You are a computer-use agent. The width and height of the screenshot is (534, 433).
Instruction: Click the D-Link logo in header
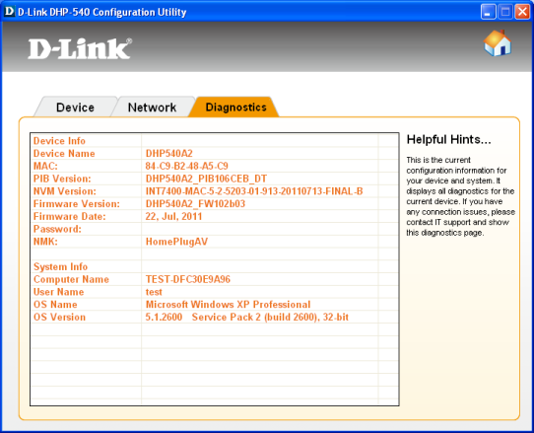[x=80, y=48]
